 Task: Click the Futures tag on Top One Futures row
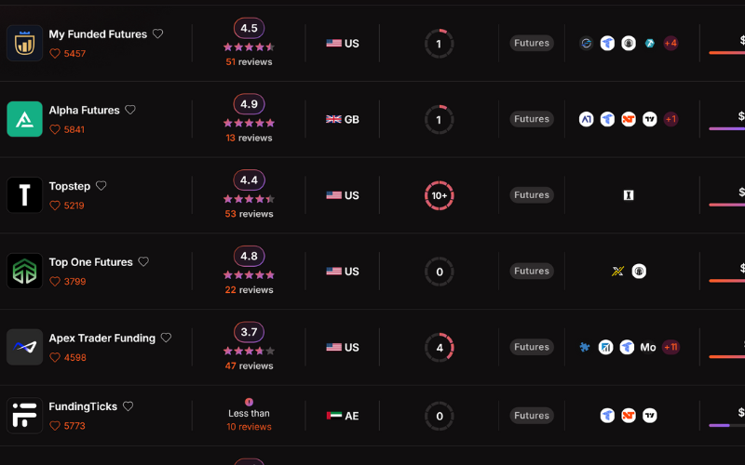coord(532,272)
